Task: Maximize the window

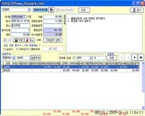Action: point(138,3)
